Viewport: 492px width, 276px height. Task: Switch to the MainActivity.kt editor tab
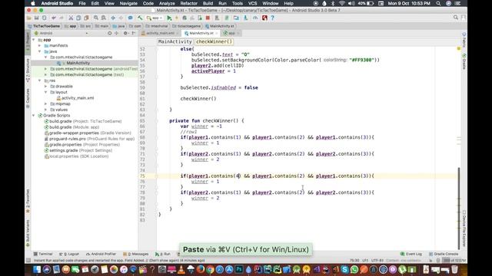(201, 33)
